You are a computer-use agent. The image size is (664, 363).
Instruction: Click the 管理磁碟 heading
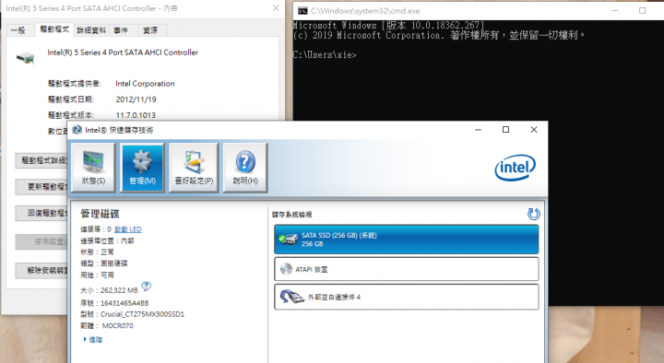pyautogui.click(x=100, y=214)
